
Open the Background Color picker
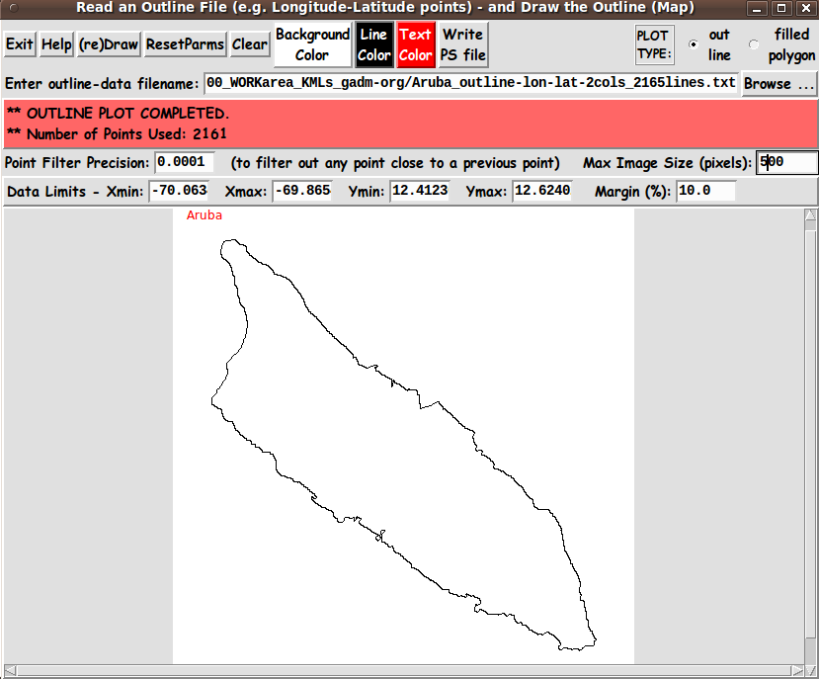312,44
